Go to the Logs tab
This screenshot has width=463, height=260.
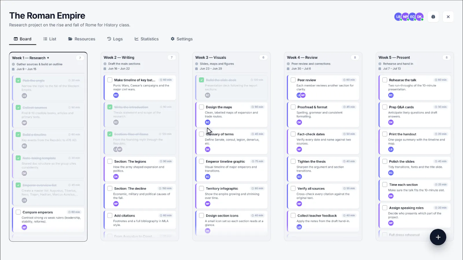115,39
